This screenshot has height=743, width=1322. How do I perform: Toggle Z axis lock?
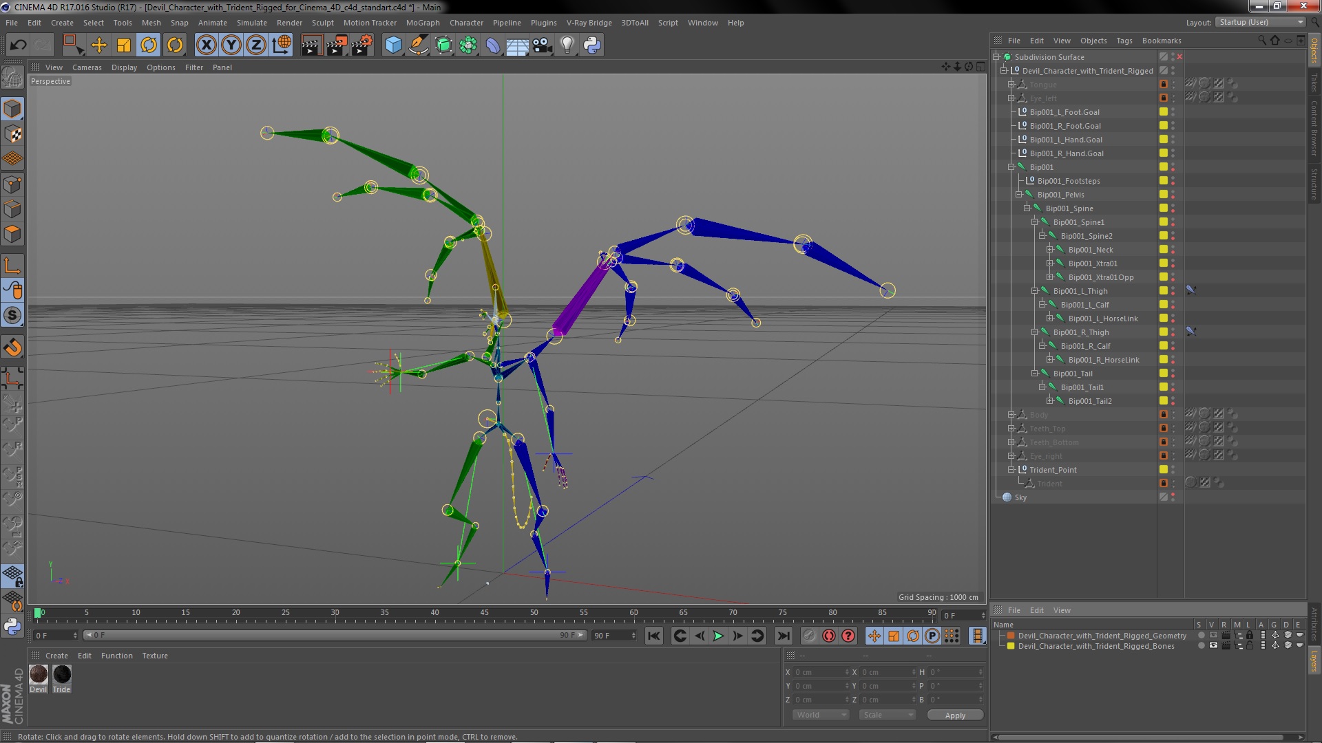256,45
